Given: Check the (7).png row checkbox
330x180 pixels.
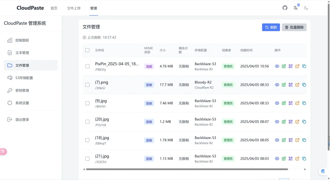Looking at the screenshot, I should point(87,85).
